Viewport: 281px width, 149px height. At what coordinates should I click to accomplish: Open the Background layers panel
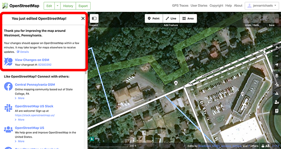[x=277, y=76]
